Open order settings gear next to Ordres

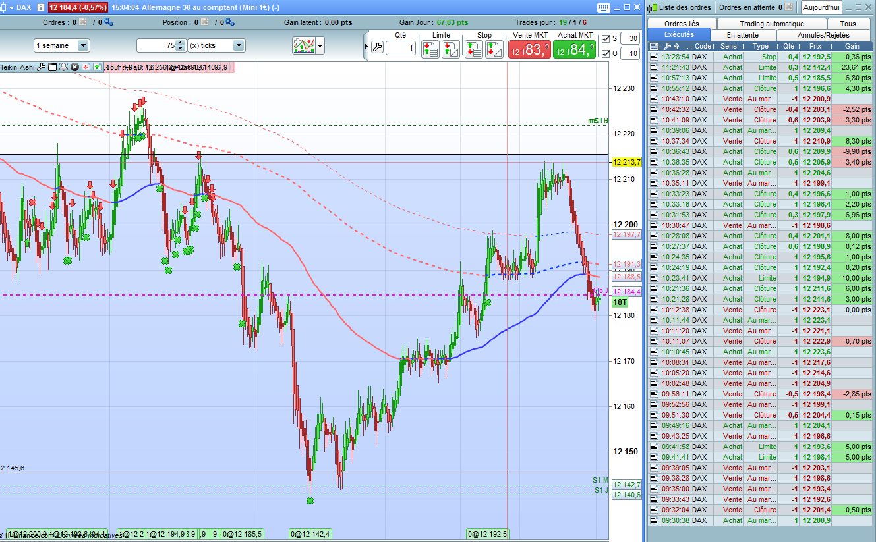pyautogui.click(x=108, y=22)
